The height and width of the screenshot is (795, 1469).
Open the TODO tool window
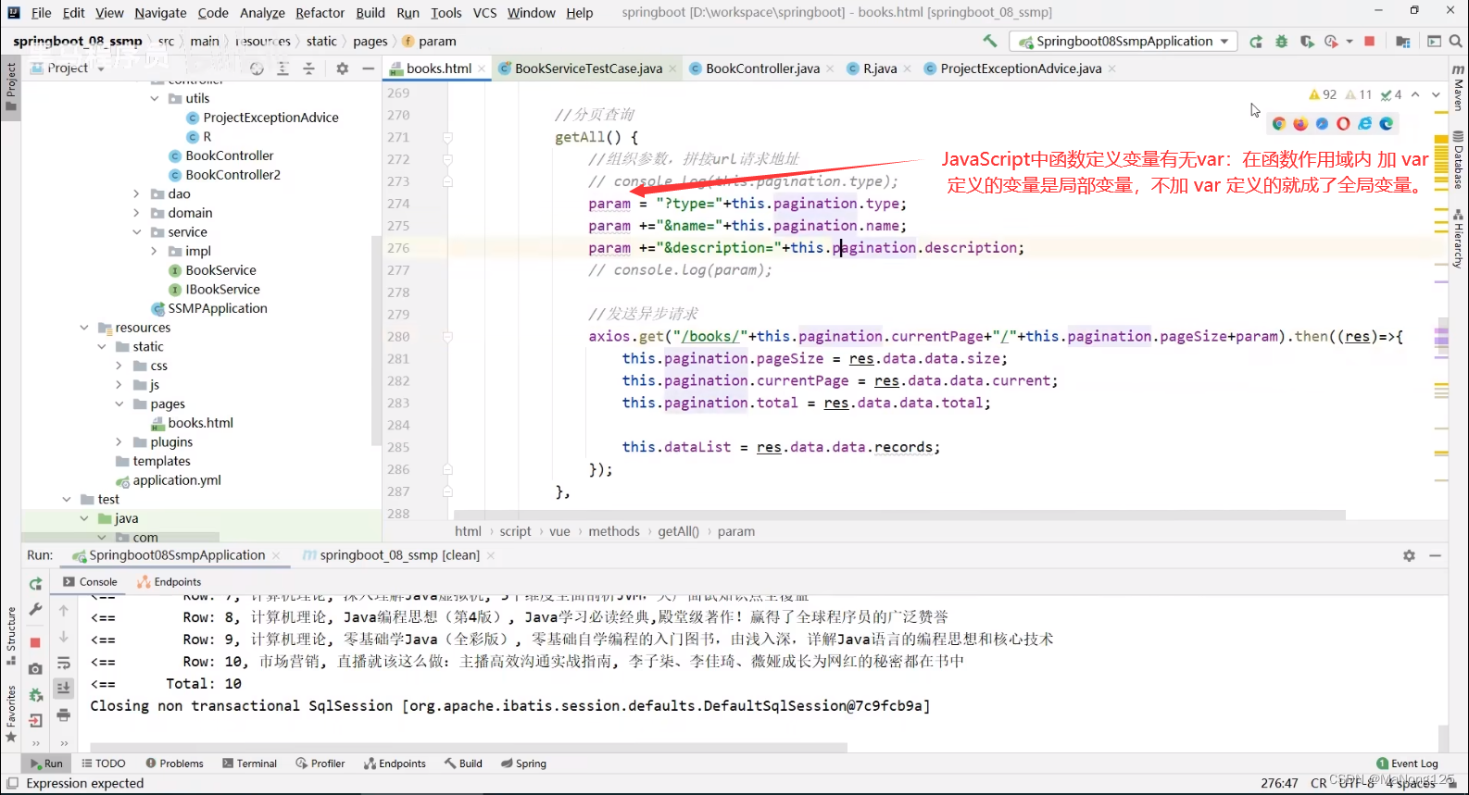pyautogui.click(x=103, y=764)
